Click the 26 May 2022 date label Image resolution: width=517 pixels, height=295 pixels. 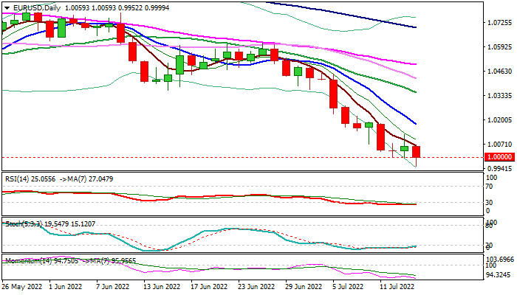pyautogui.click(x=23, y=285)
